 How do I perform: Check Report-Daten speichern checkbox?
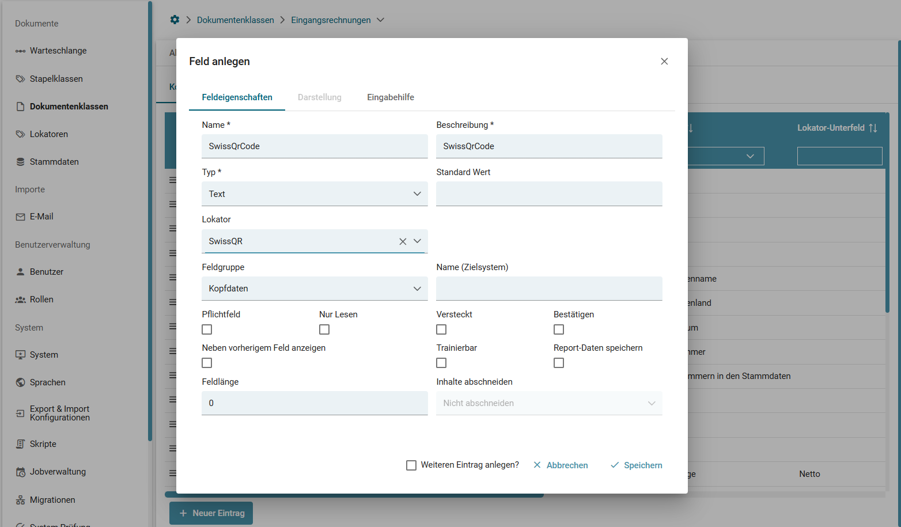559,363
